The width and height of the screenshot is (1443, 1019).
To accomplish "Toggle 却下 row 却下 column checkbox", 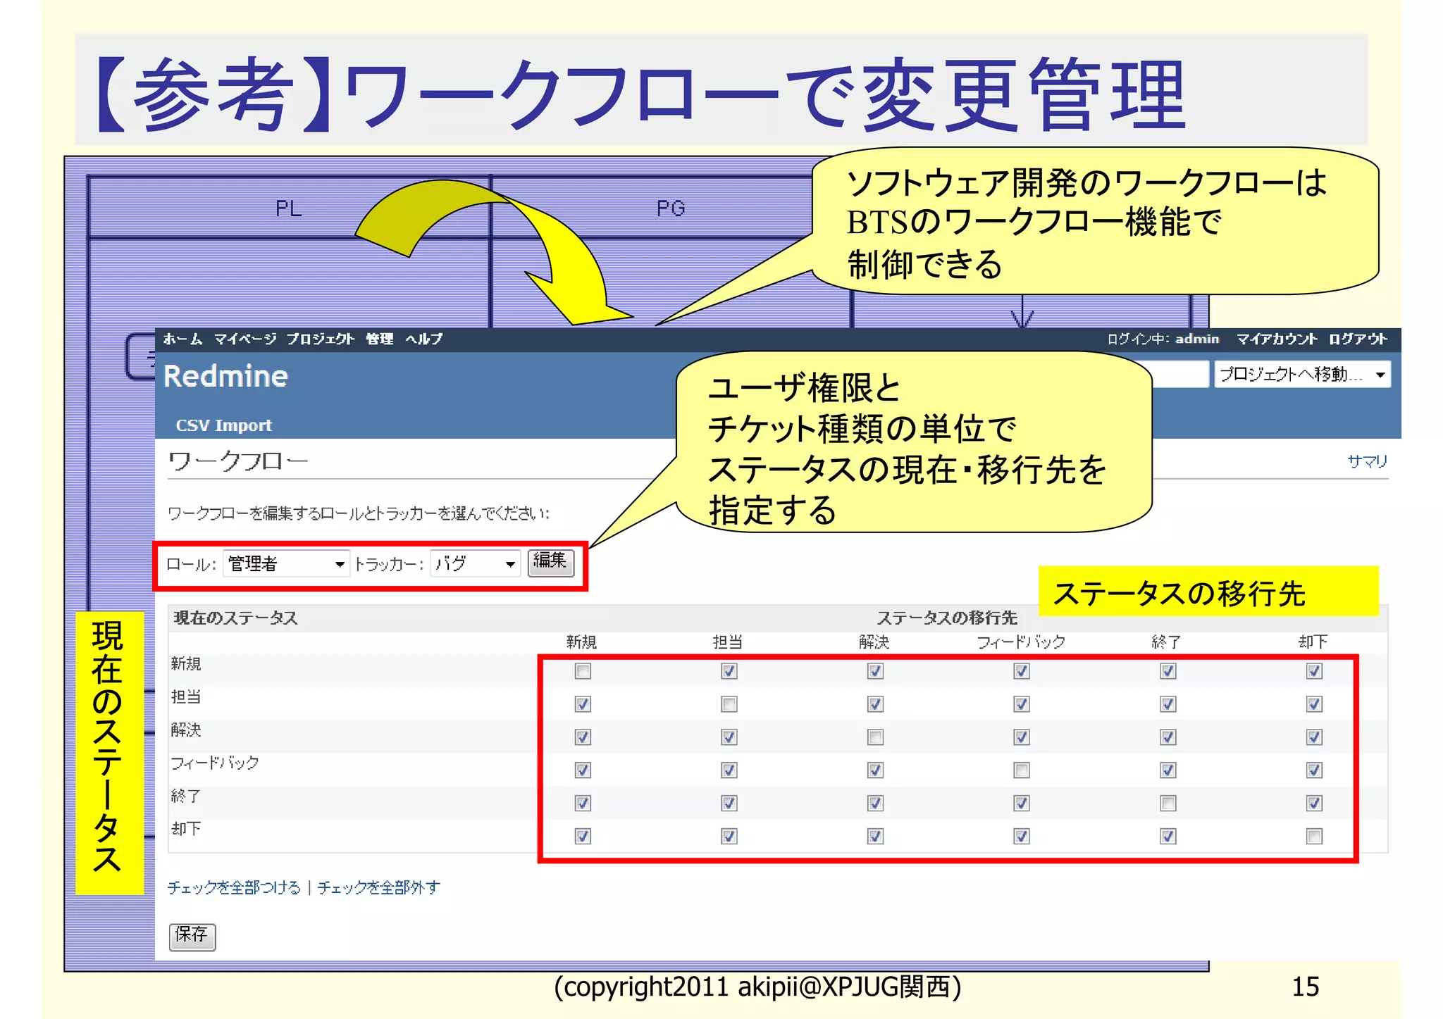I will click(x=1314, y=837).
